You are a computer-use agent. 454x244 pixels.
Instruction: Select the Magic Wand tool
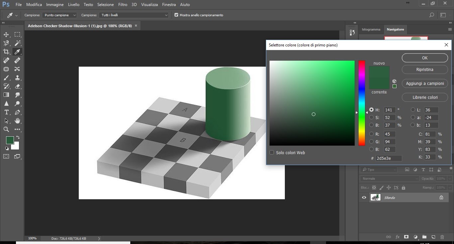click(x=17, y=43)
